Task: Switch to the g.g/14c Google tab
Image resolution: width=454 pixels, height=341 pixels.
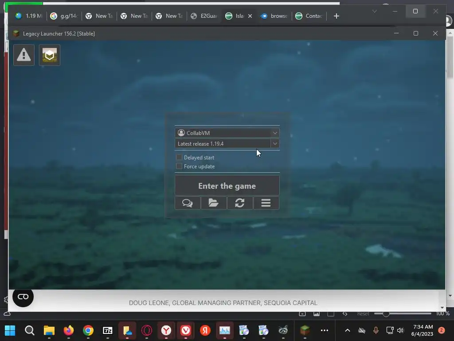Action: [x=64, y=16]
